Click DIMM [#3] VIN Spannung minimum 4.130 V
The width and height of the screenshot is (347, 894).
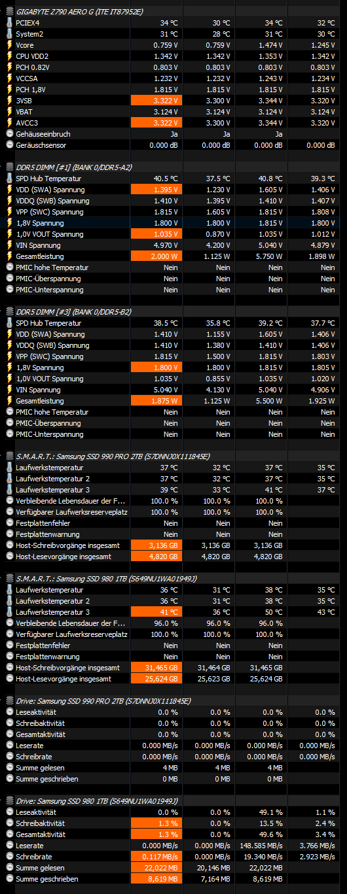(x=219, y=390)
